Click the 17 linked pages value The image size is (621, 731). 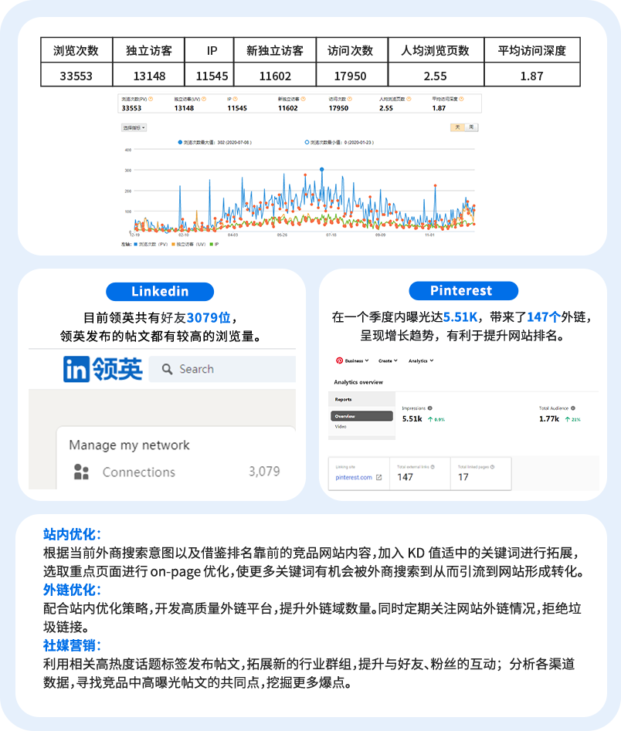click(x=463, y=477)
